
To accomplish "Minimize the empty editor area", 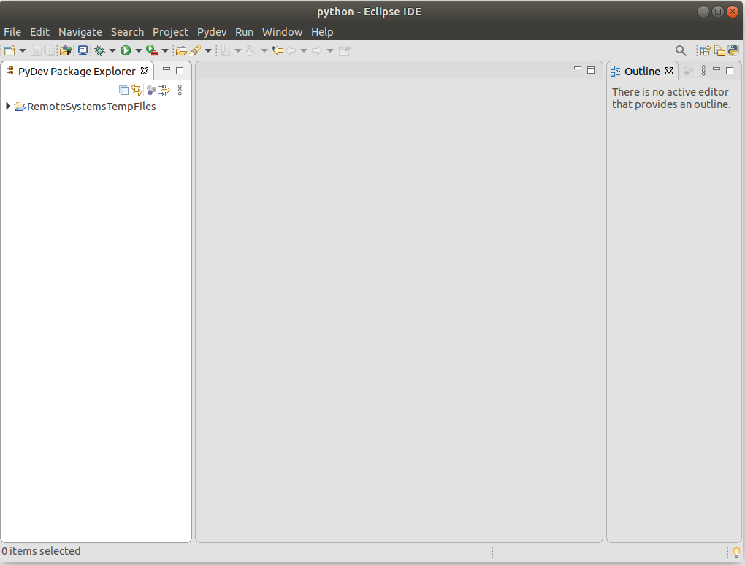I will coord(578,69).
